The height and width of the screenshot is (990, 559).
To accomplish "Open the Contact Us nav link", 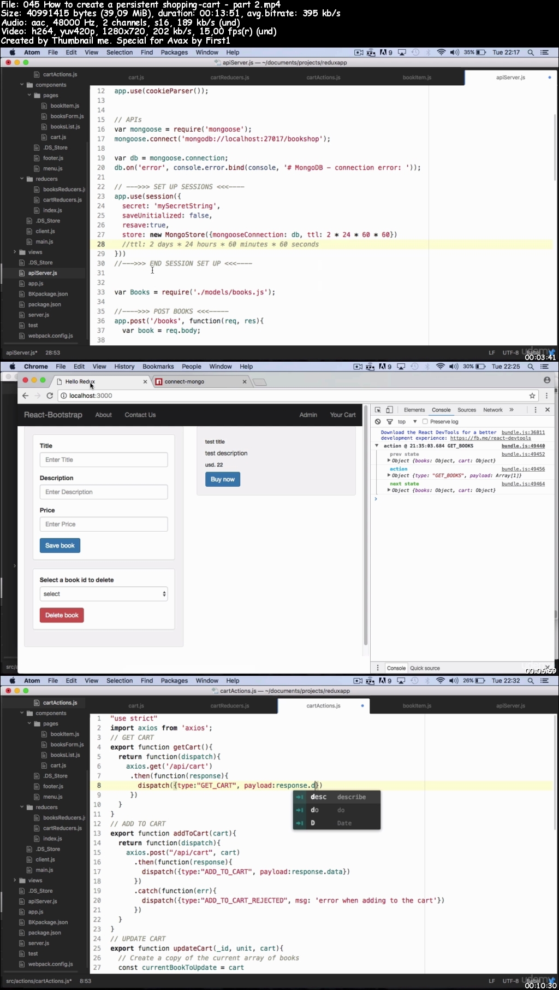I will pyautogui.click(x=140, y=415).
